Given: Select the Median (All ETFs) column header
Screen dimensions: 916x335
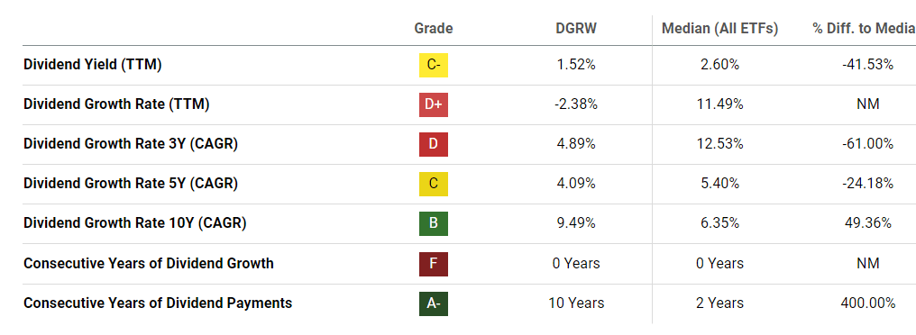Looking at the screenshot, I should pyautogui.click(x=719, y=29).
